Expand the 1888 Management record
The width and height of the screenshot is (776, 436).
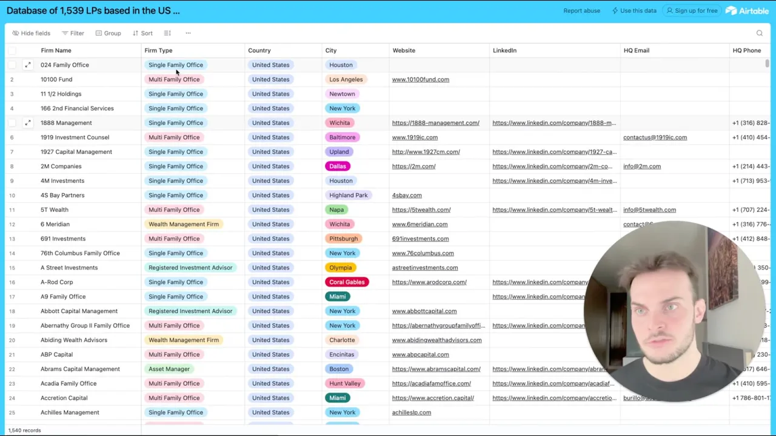pyautogui.click(x=27, y=123)
